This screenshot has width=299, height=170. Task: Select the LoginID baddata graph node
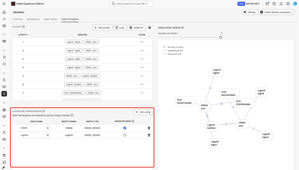pos(211,126)
